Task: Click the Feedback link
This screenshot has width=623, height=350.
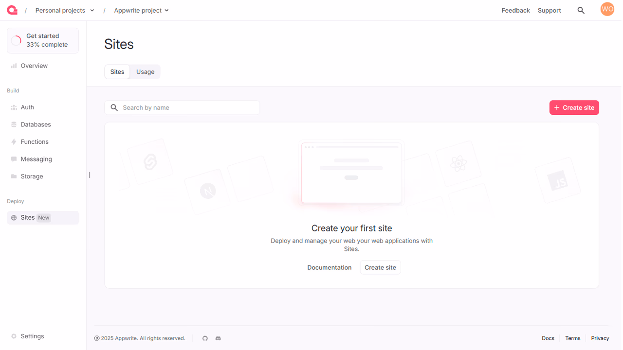Action: 516,10
